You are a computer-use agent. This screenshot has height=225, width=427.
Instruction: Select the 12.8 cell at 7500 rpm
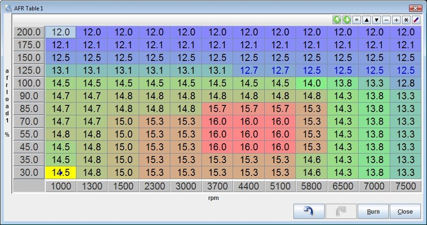406,83
